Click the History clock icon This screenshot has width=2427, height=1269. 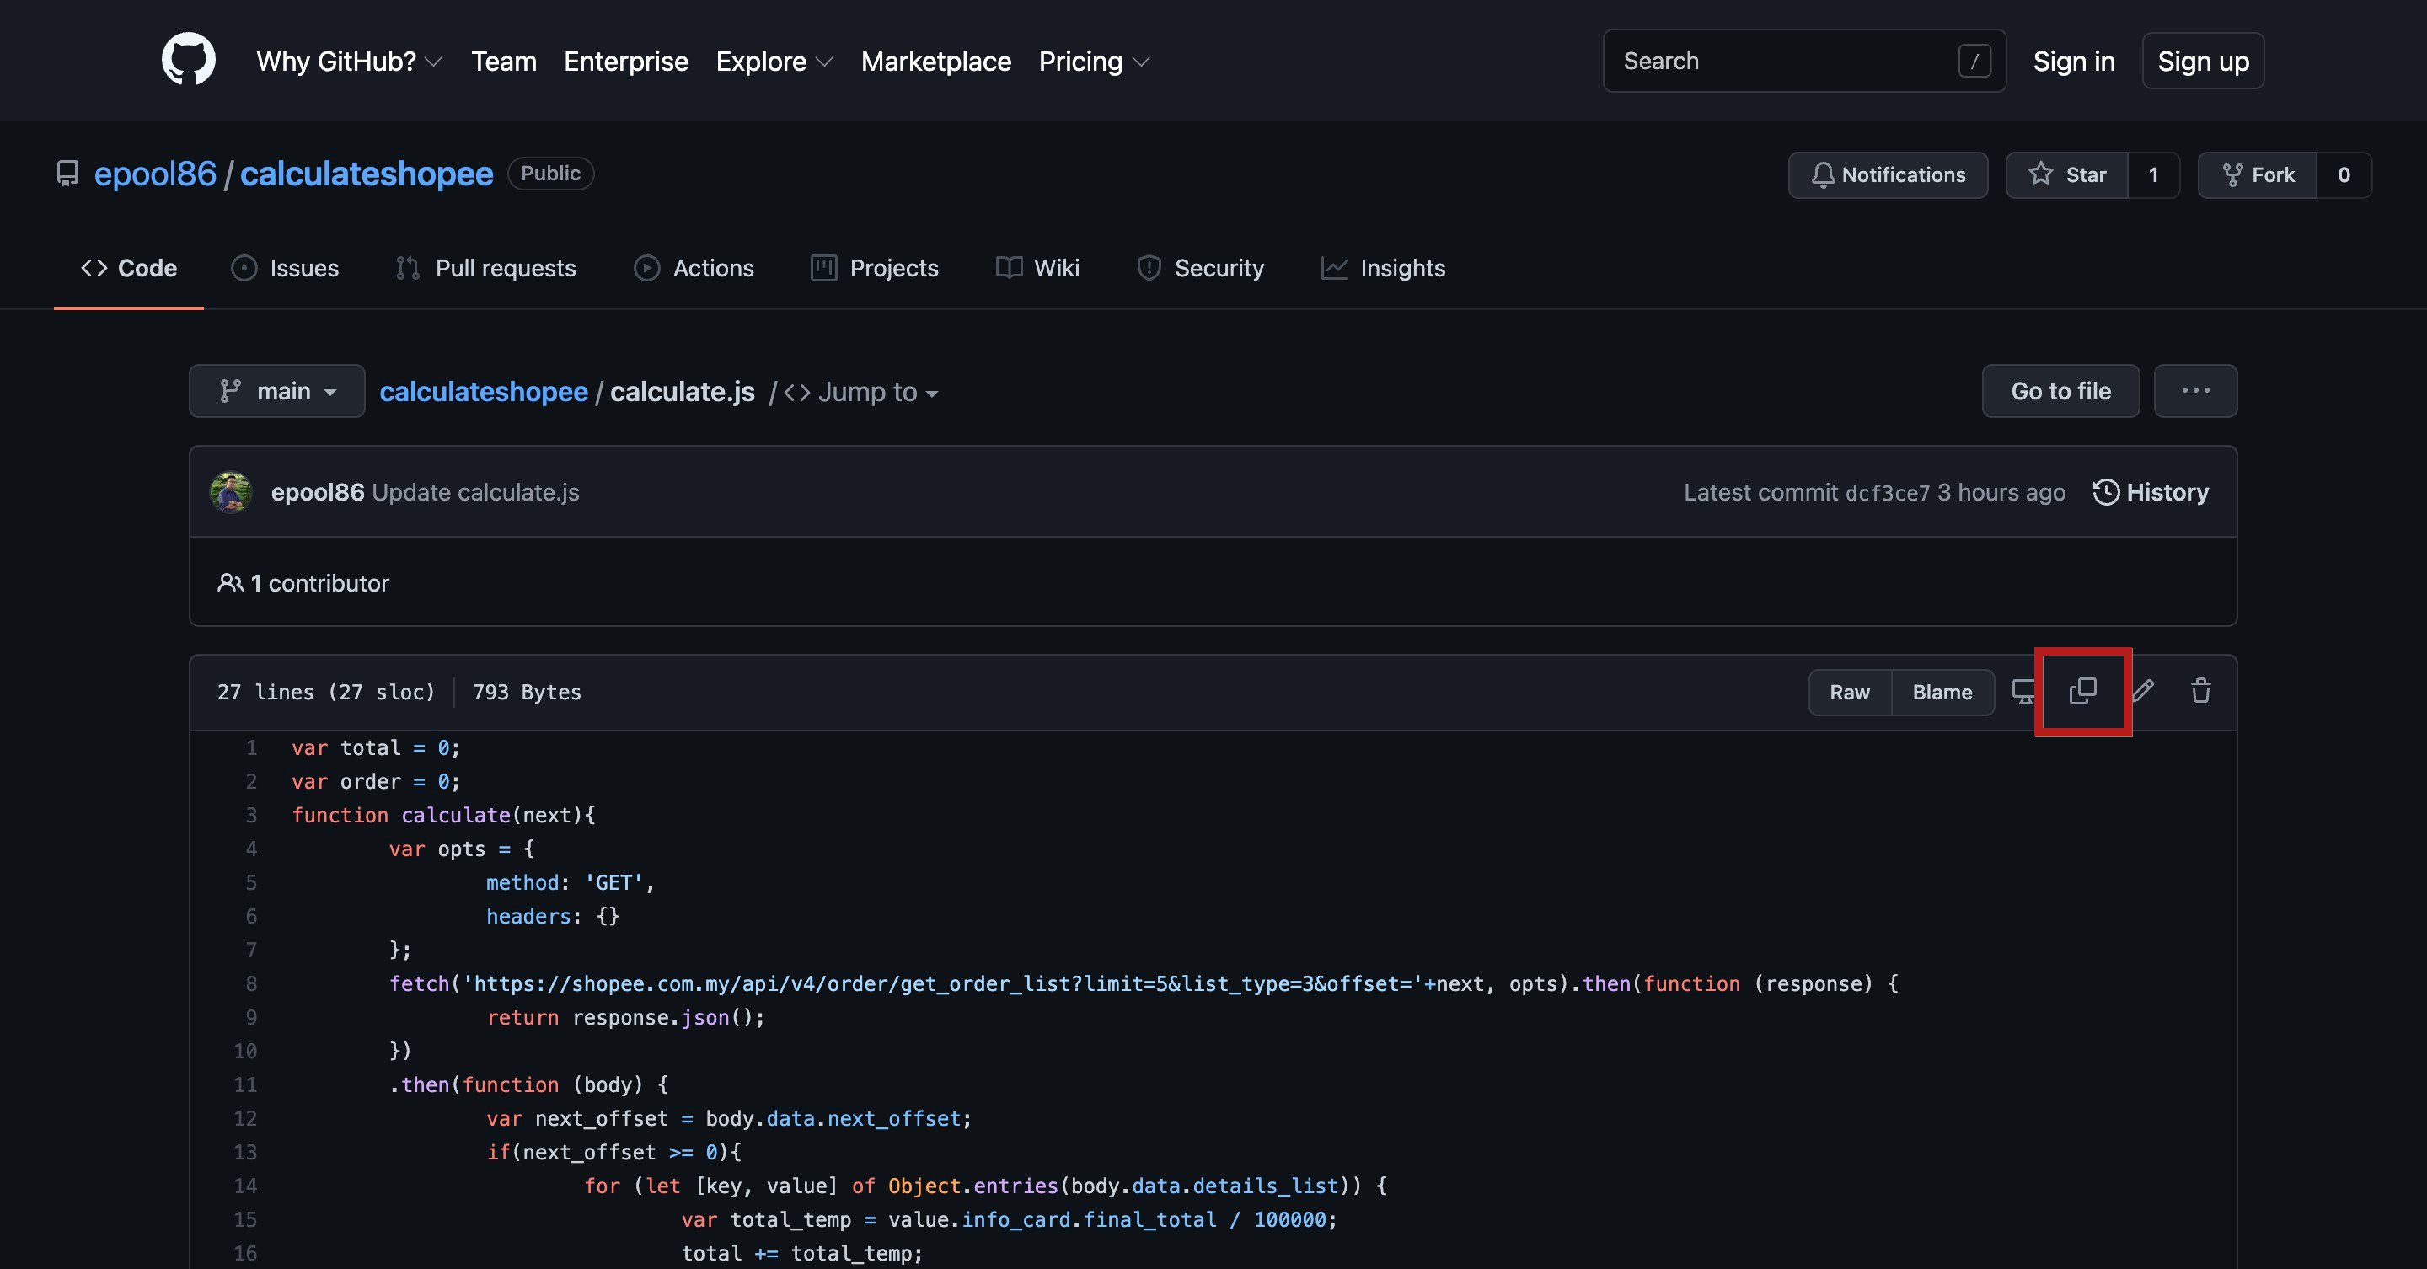coord(2106,492)
